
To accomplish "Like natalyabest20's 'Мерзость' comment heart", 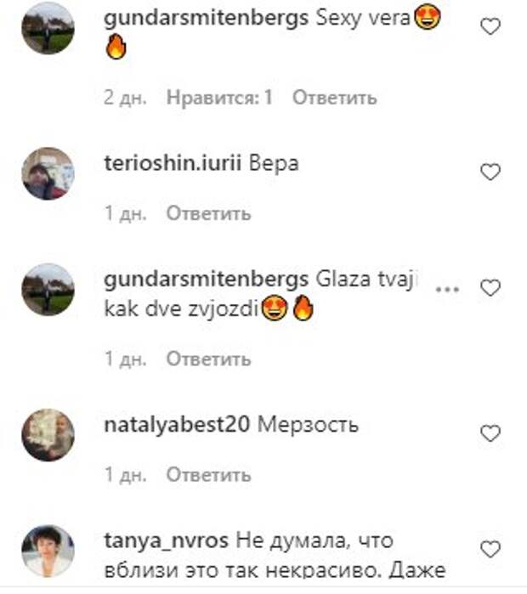I will (490, 433).
